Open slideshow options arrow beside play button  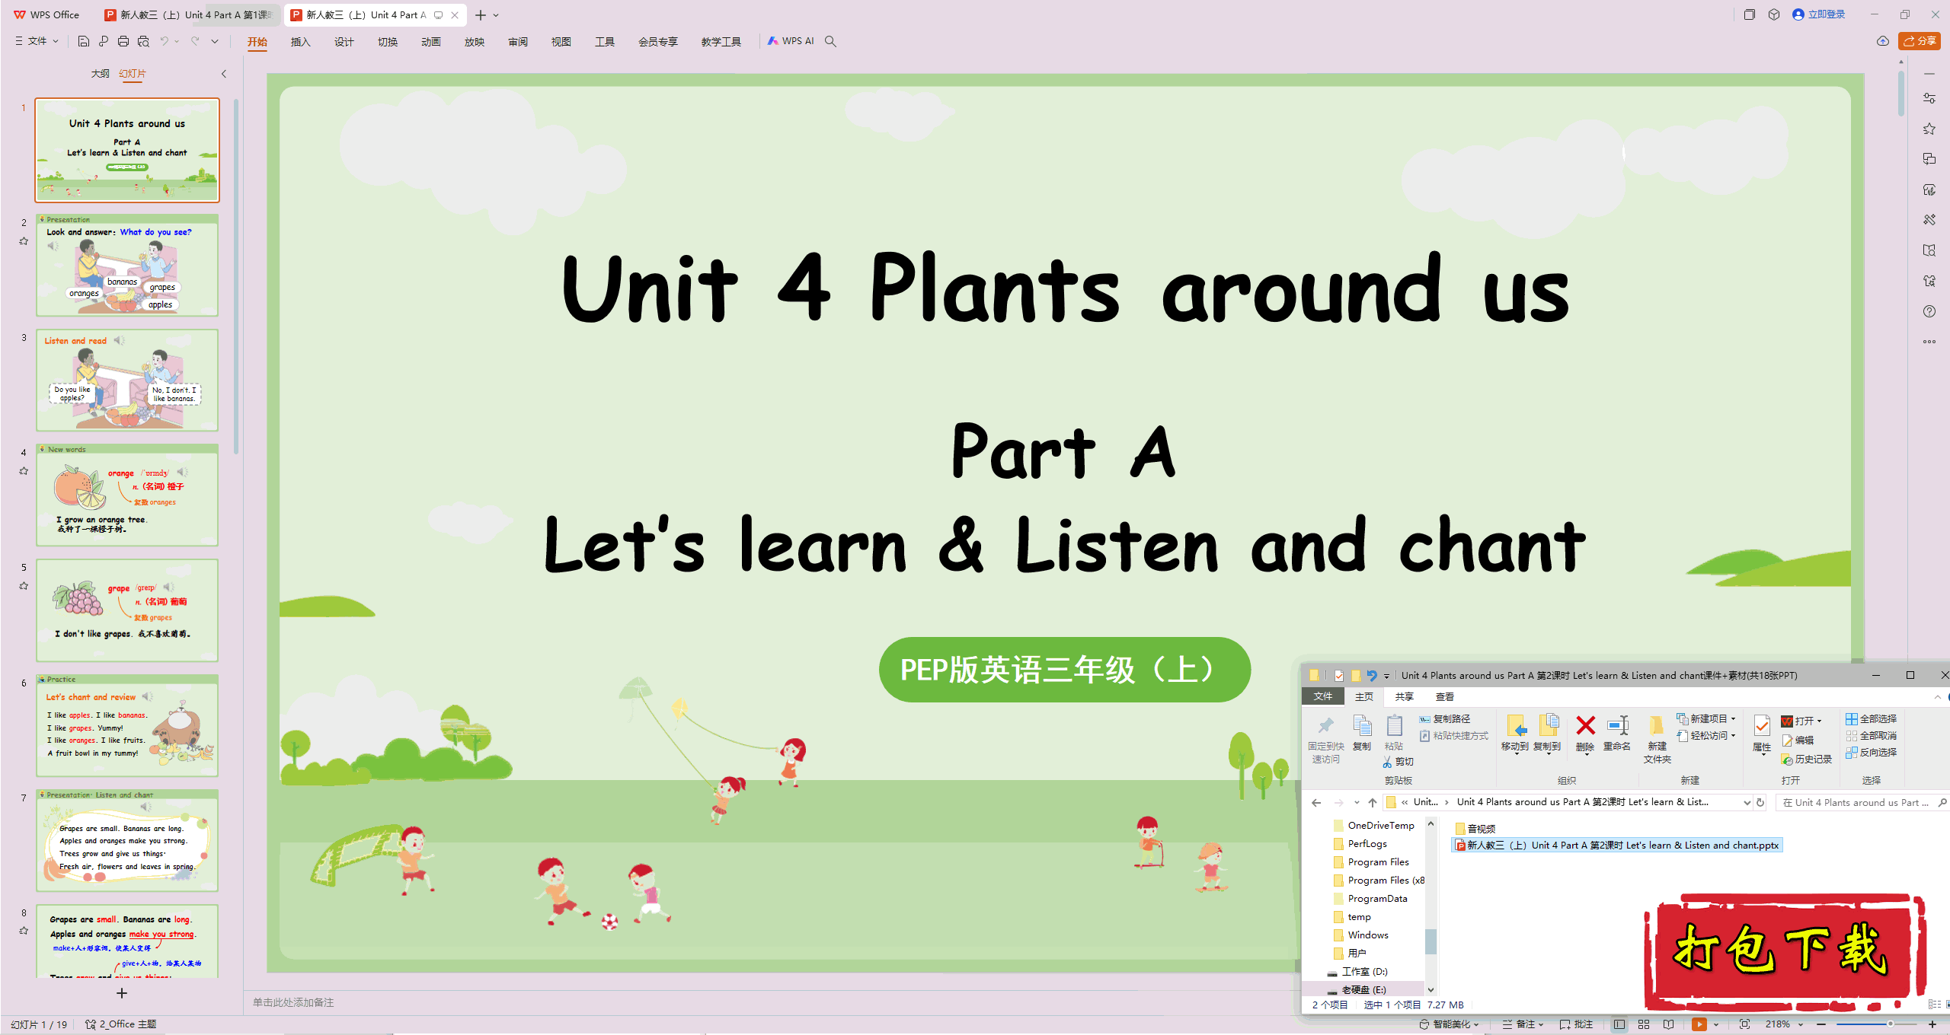[1716, 1024]
